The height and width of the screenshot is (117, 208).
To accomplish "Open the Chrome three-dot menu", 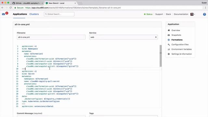I will click(x=206, y=8).
